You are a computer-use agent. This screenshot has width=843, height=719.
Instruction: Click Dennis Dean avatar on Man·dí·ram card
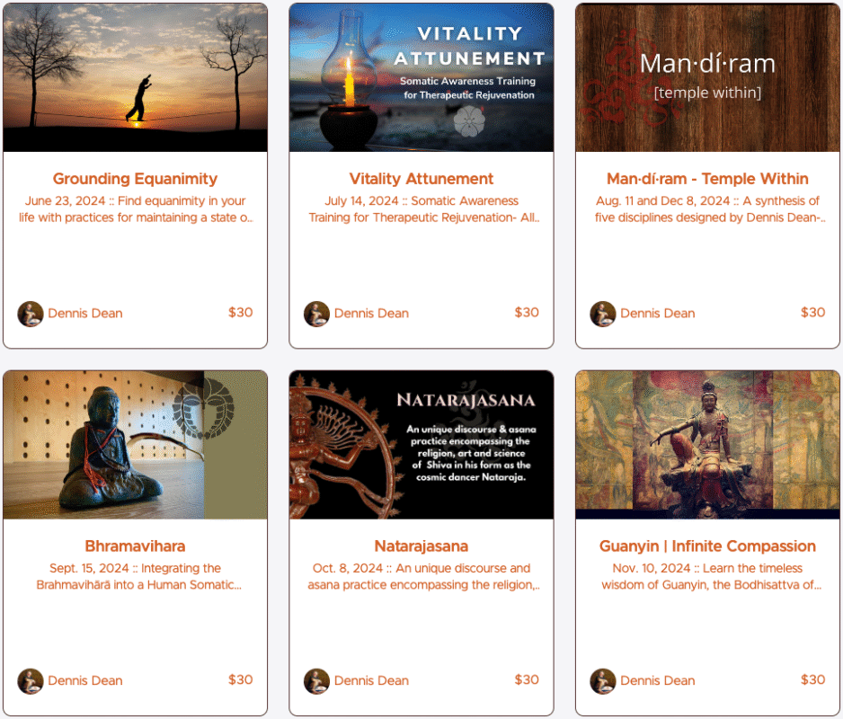603,314
